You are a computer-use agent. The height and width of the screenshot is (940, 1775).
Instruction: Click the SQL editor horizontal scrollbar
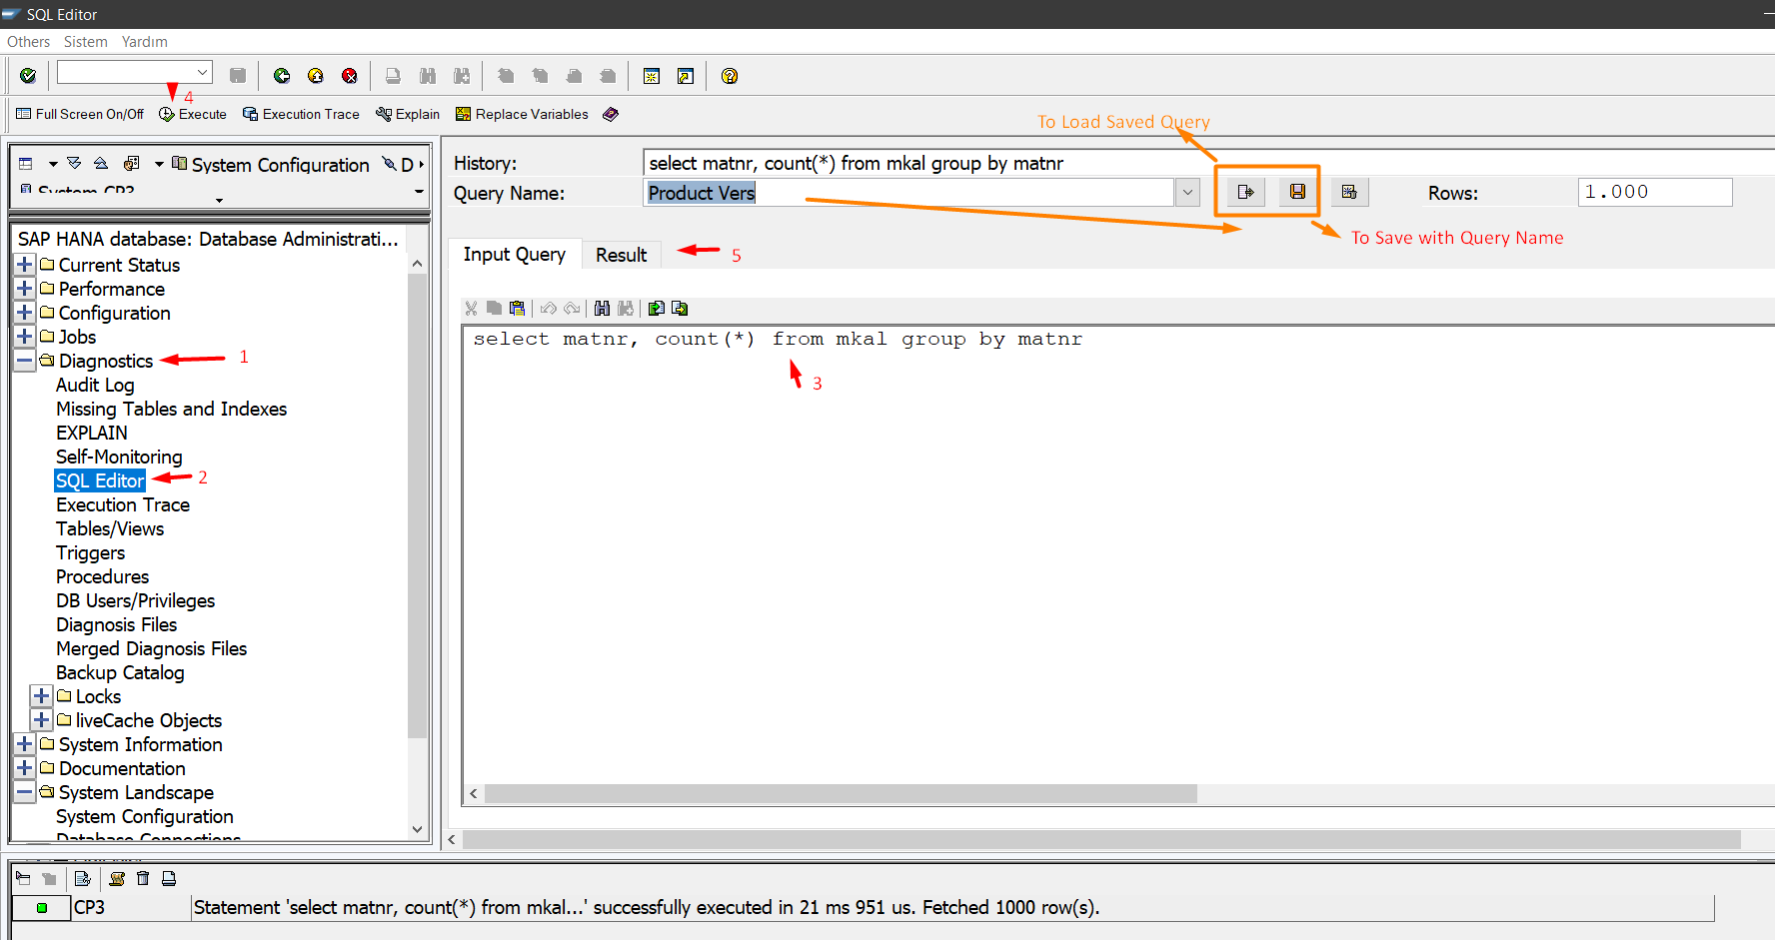coord(840,794)
